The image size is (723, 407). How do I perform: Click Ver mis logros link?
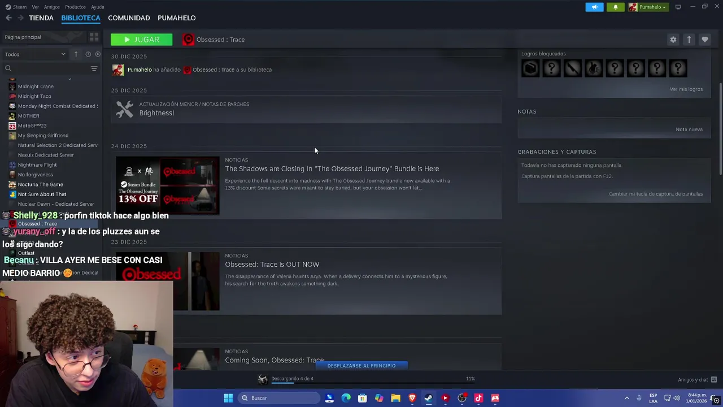pyautogui.click(x=686, y=89)
